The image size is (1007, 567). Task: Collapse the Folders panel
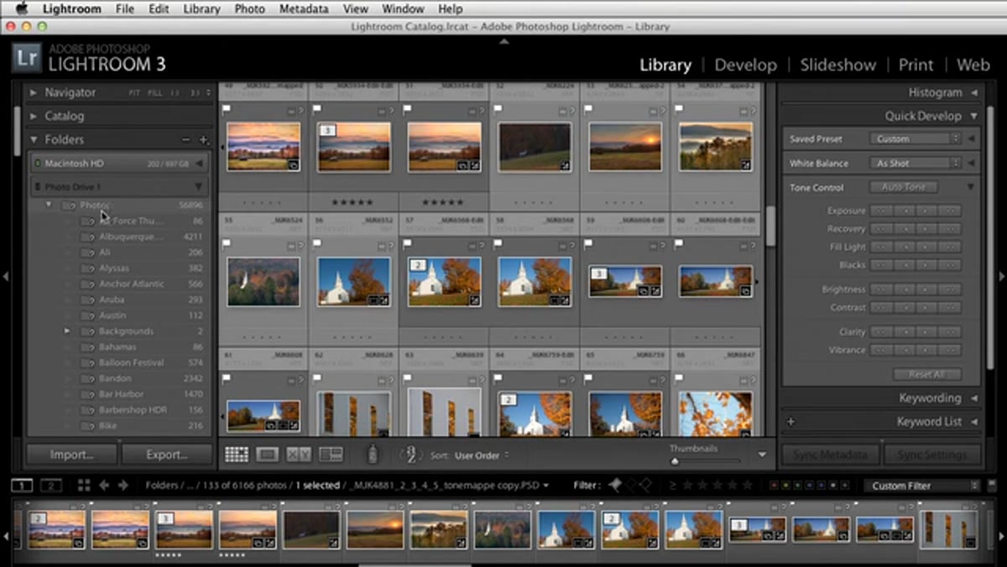(34, 139)
